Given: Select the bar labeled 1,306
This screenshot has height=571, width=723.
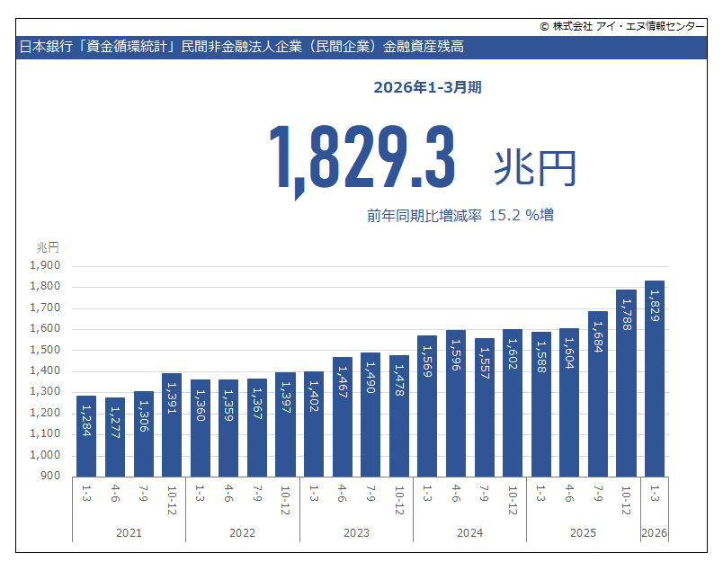Looking at the screenshot, I should click(x=143, y=433).
